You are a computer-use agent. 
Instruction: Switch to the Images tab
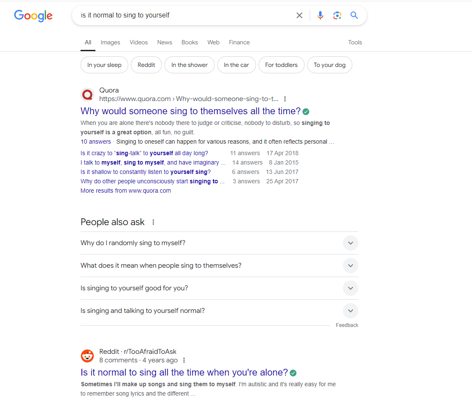(110, 42)
